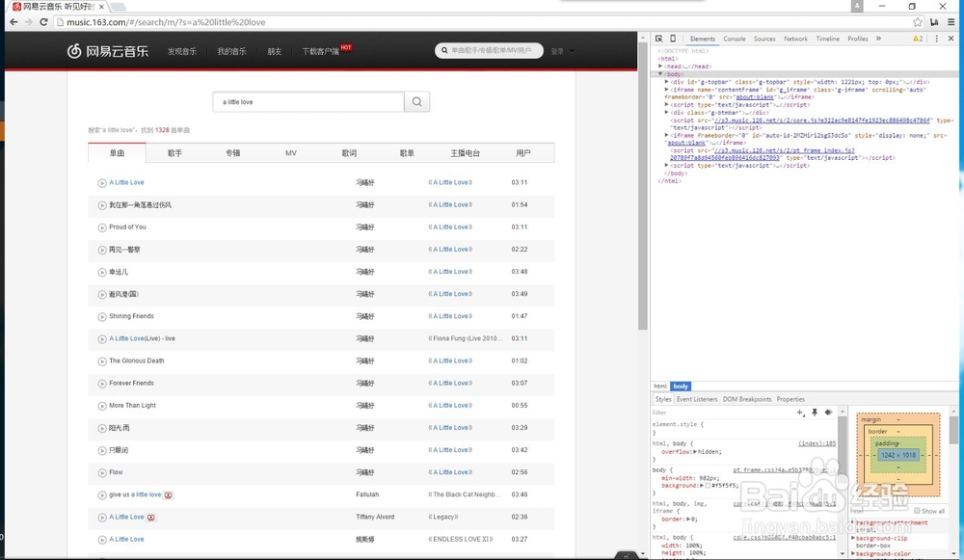The width and height of the screenshot is (964, 560).
Task: Toggle the DevTools device mode icon
Action: [x=673, y=39]
